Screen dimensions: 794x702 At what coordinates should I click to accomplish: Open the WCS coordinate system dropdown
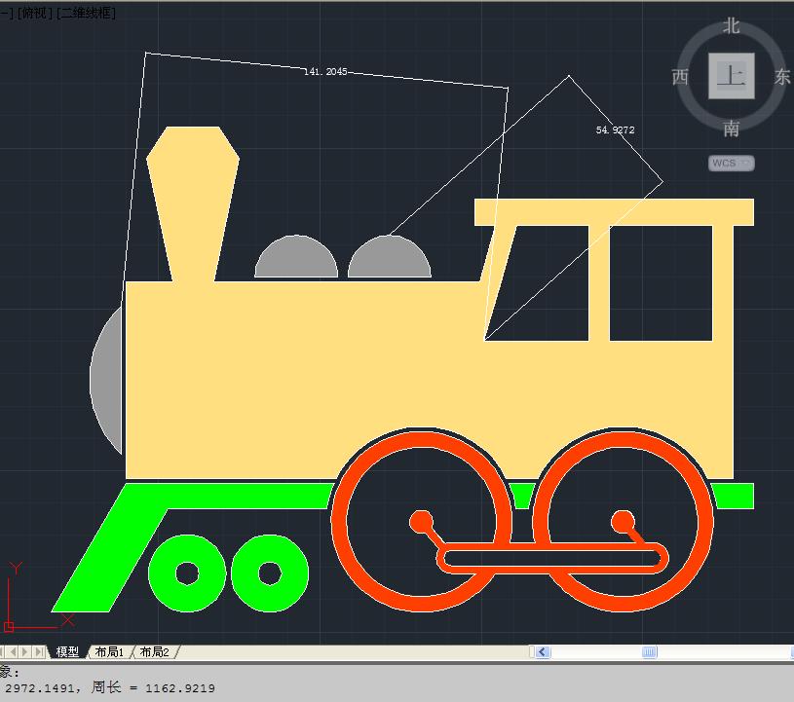pyautogui.click(x=732, y=163)
